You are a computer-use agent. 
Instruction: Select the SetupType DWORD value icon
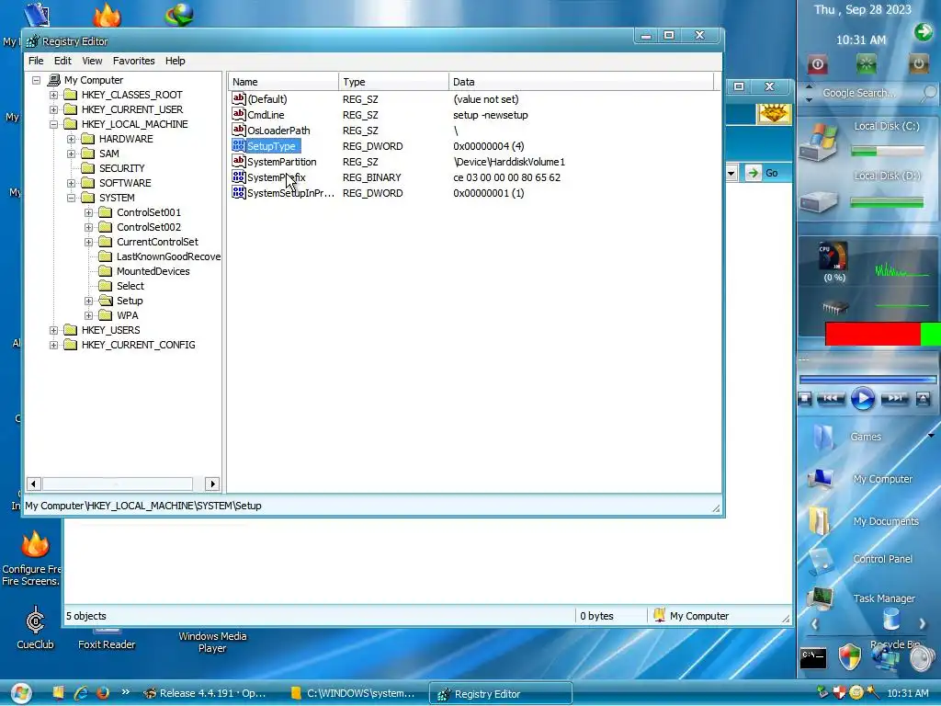[238, 146]
